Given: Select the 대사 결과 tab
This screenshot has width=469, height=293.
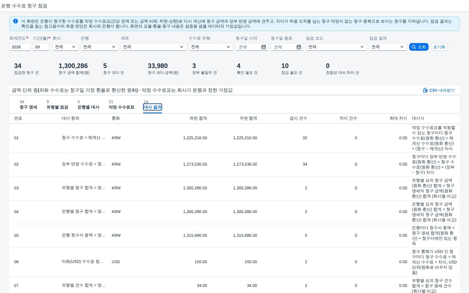Looking at the screenshot, I should [x=152, y=107].
